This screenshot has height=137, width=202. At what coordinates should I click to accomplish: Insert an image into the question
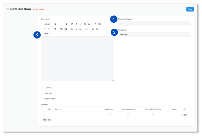coord(66,29)
